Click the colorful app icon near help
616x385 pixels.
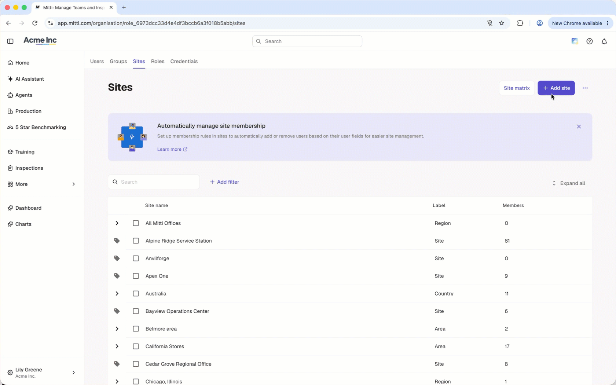pos(575,41)
